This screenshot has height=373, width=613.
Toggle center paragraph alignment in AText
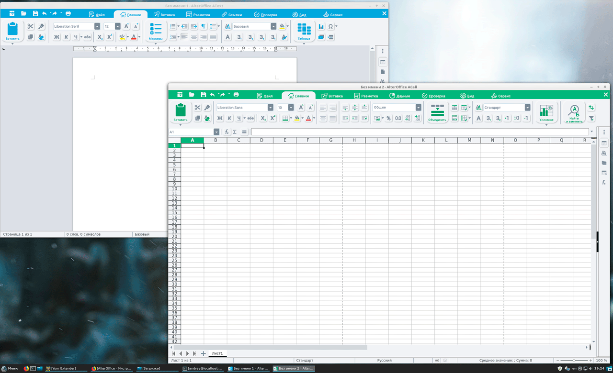pos(194,37)
